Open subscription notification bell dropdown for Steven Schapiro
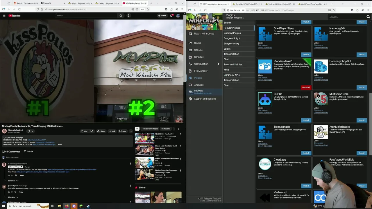This screenshot has height=209, width=372. (30, 131)
